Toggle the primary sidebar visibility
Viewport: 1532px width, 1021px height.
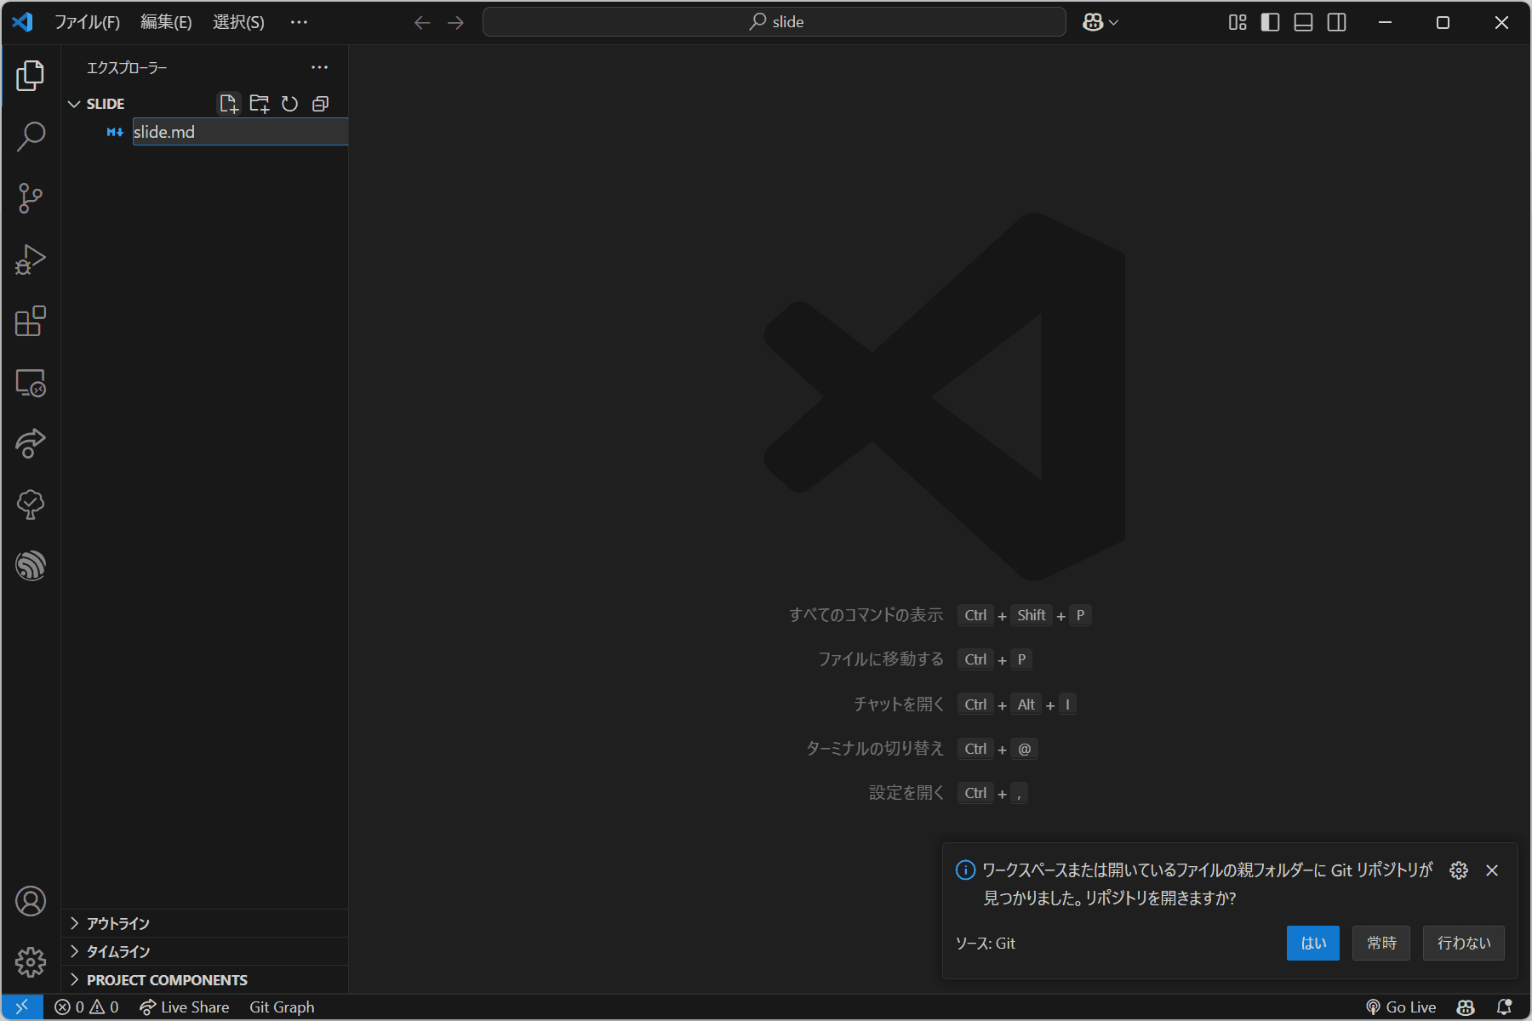point(1270,22)
